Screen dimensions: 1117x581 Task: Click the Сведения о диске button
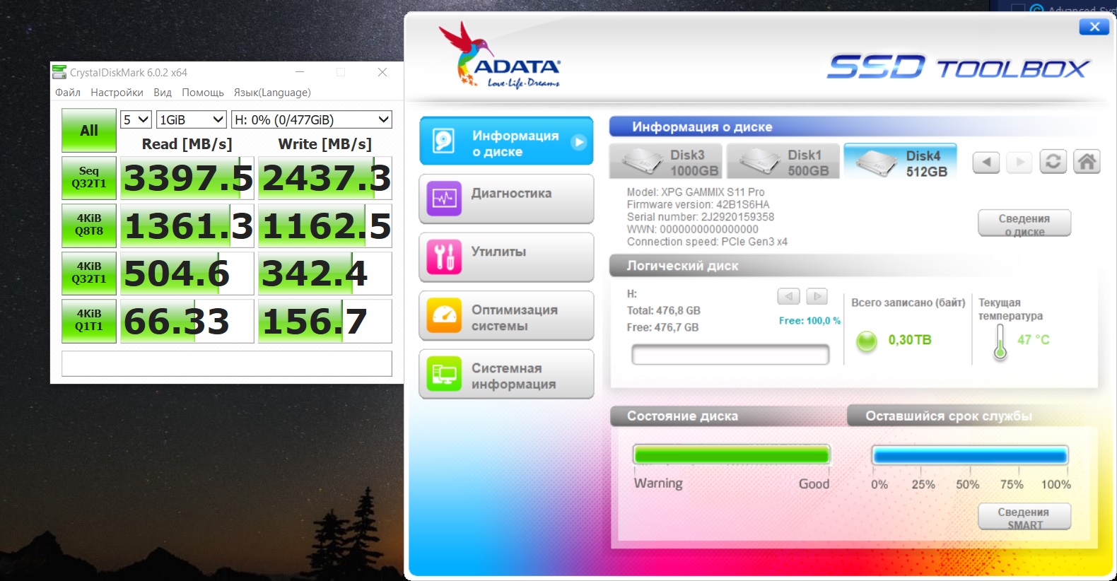[x=1024, y=223]
